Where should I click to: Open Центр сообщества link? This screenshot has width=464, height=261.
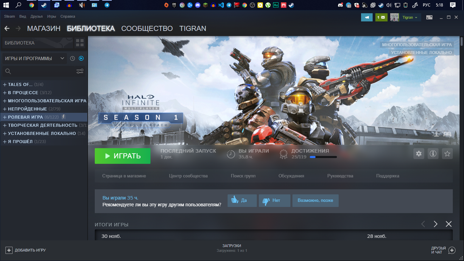click(x=188, y=176)
